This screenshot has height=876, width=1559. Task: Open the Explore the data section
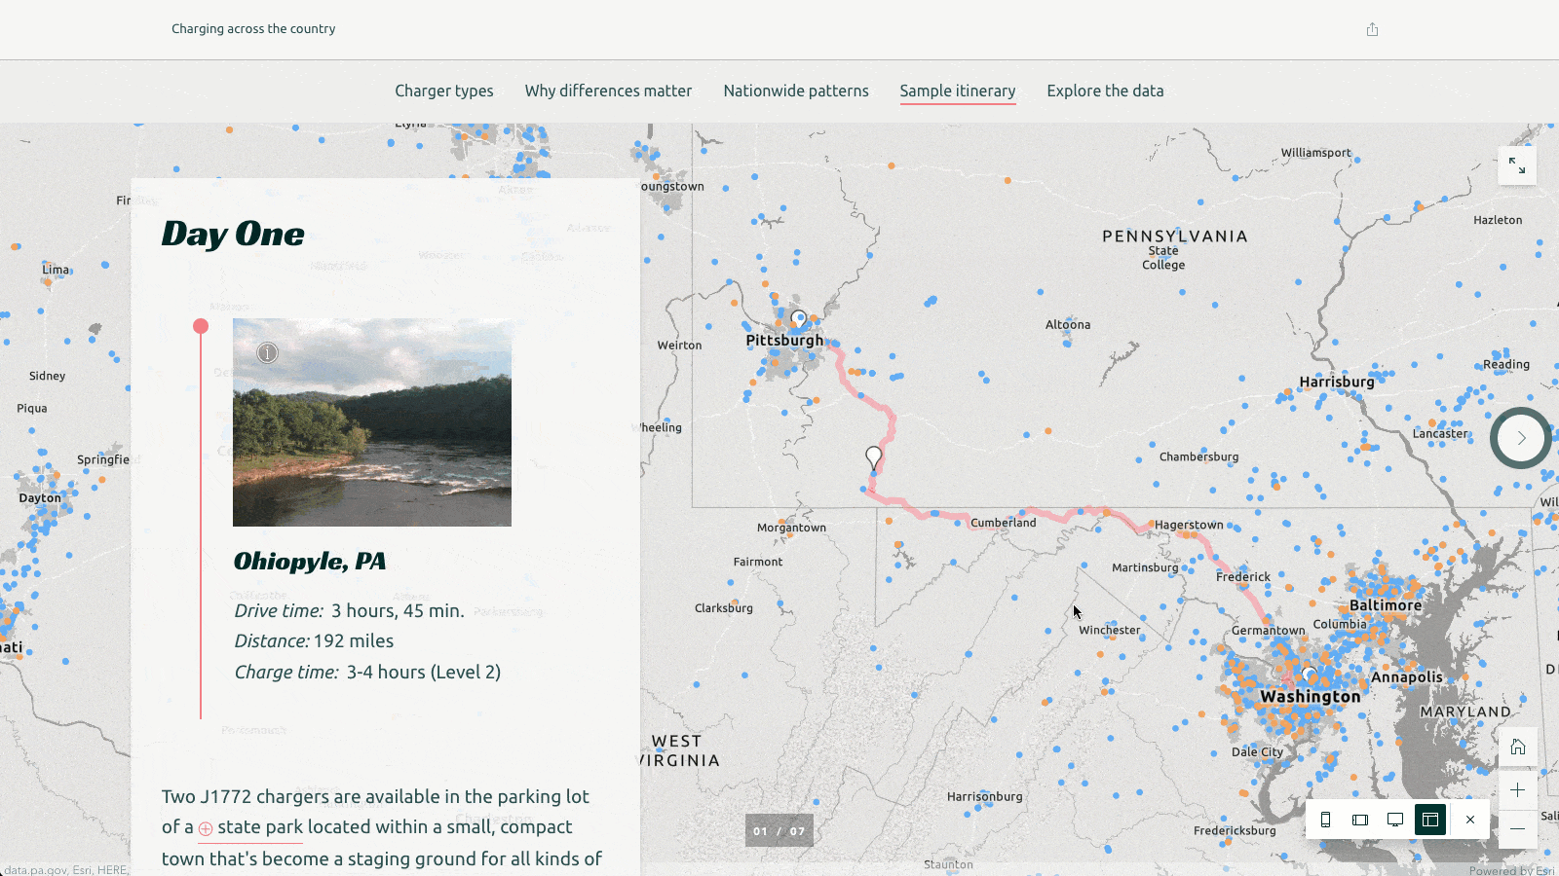tap(1105, 91)
